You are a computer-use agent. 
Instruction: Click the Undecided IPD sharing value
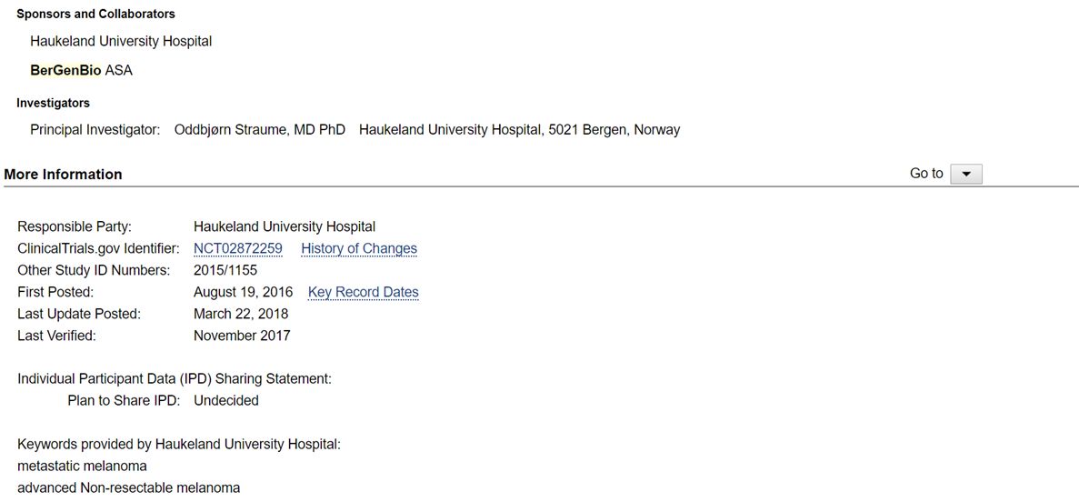pyautogui.click(x=226, y=401)
